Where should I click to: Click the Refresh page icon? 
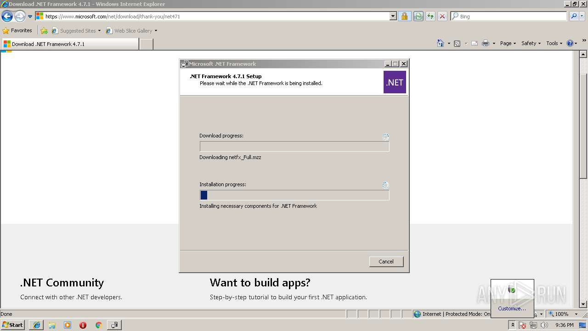click(x=430, y=17)
